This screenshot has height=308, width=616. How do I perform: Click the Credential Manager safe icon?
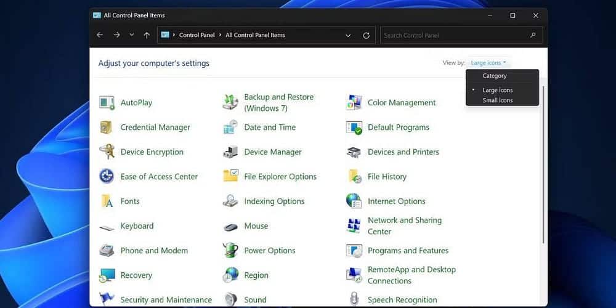point(107,128)
